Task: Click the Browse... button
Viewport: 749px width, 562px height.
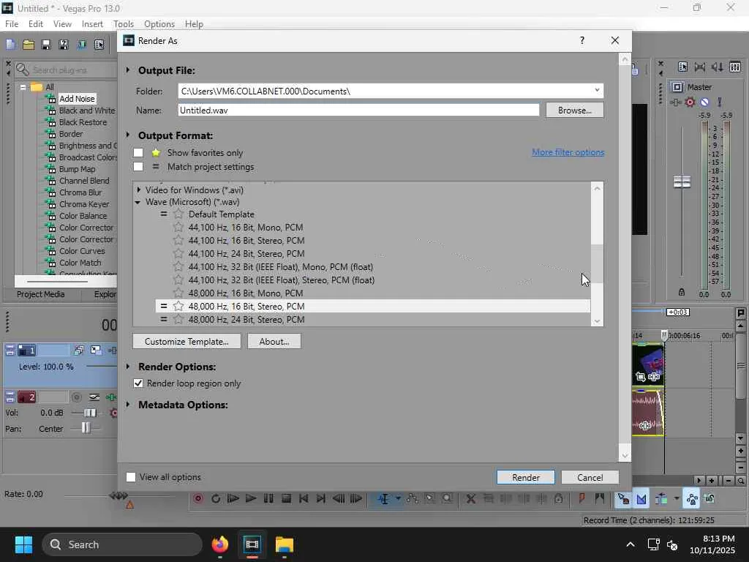Action: [575, 110]
